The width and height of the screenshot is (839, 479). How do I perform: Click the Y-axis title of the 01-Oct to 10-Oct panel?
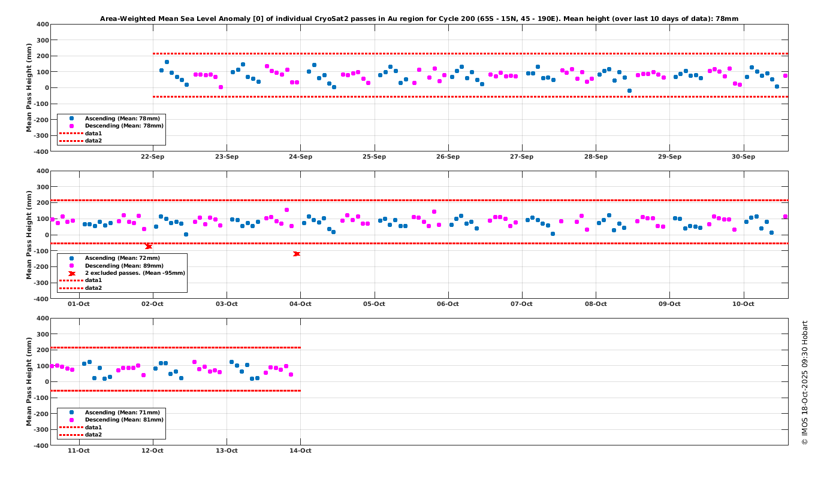(29, 235)
